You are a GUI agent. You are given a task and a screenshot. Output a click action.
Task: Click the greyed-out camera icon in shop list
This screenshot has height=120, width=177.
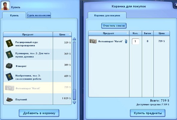[x=10, y=88]
